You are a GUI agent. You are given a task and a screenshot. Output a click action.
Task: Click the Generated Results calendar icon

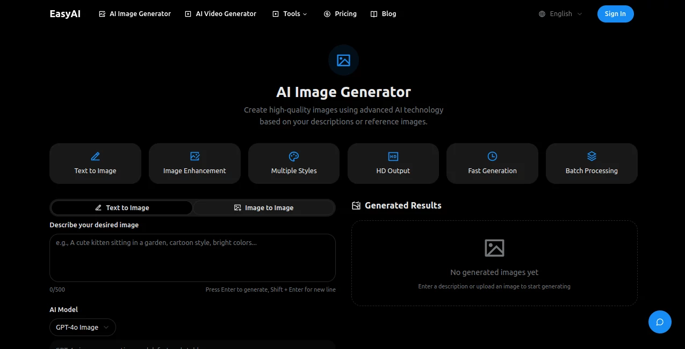tap(355, 205)
